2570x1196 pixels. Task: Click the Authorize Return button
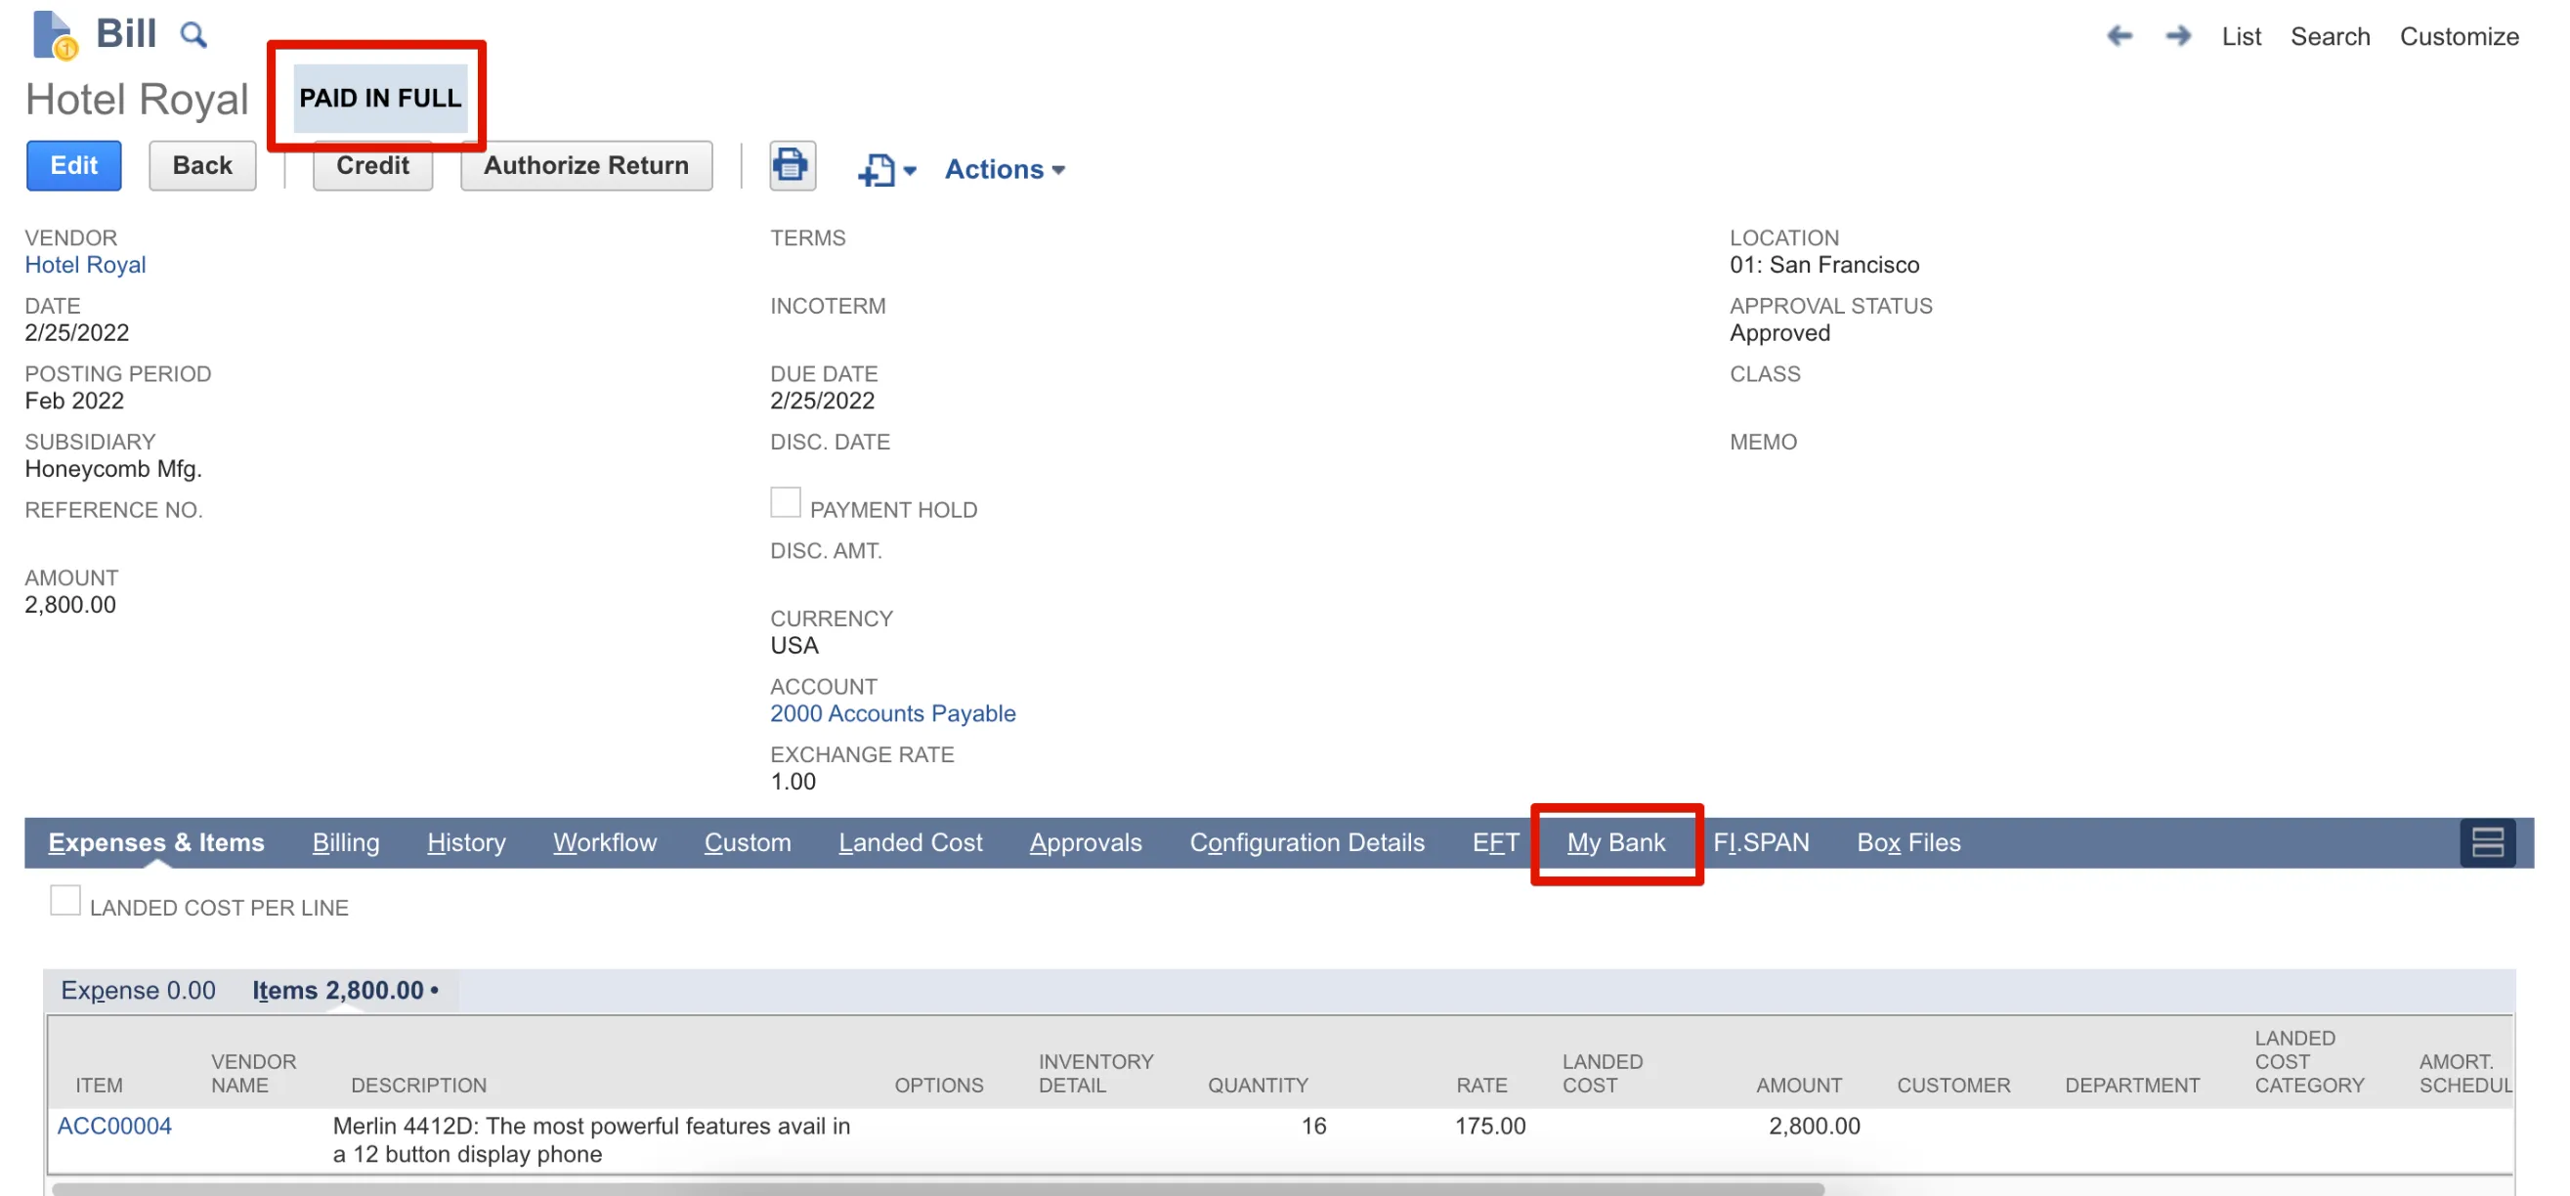(x=586, y=165)
